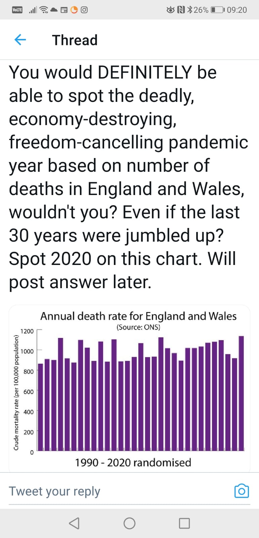Tap the Wi-Fi signal icon
The width and height of the screenshot is (259, 538).
[44, 10]
